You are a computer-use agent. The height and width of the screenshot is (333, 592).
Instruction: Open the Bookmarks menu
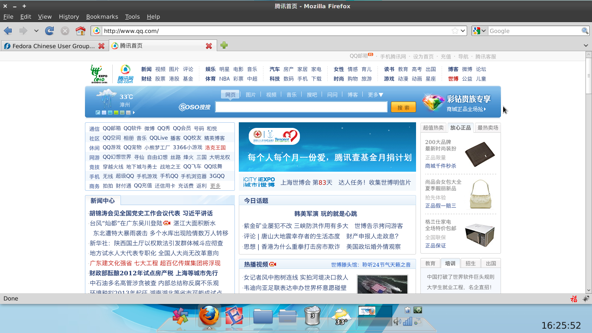(102, 16)
